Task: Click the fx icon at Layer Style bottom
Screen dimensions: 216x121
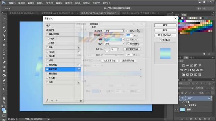Action: click(x=48, y=100)
